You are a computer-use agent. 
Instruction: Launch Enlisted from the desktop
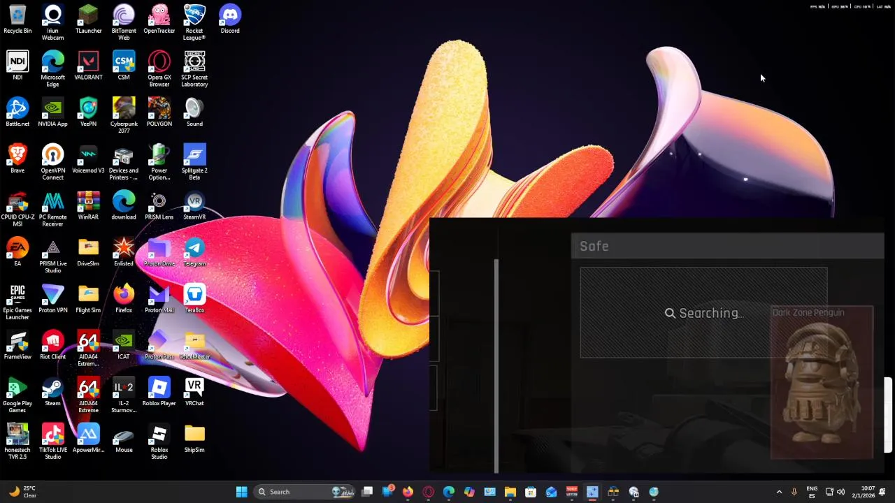coord(124,253)
